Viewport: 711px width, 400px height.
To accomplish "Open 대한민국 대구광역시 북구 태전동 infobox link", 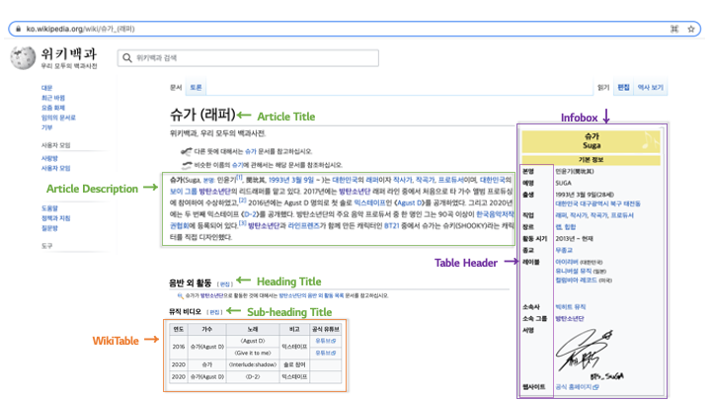I will [x=597, y=204].
